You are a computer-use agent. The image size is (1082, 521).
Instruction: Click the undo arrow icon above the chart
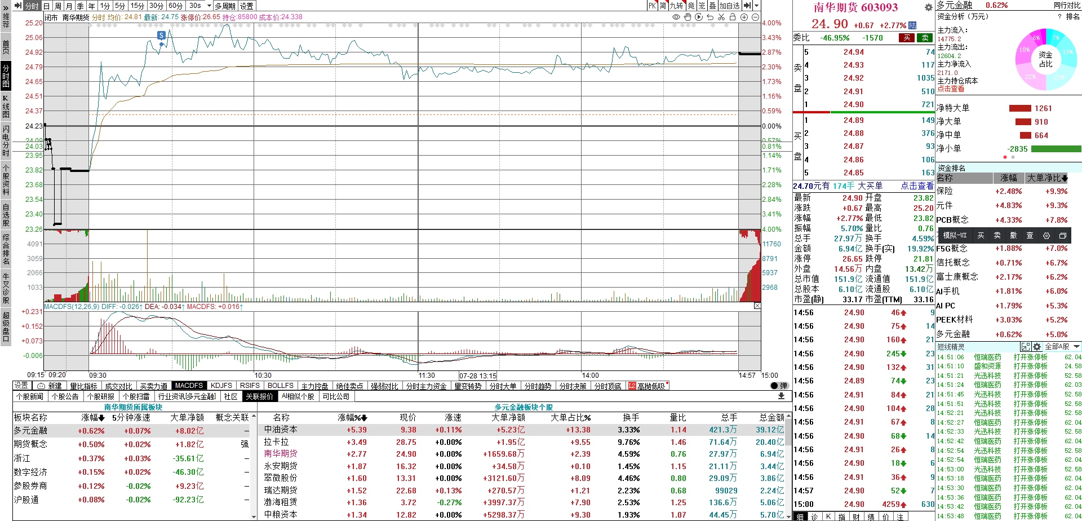tap(710, 17)
